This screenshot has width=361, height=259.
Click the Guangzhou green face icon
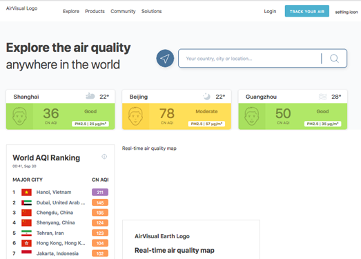tap(252, 116)
